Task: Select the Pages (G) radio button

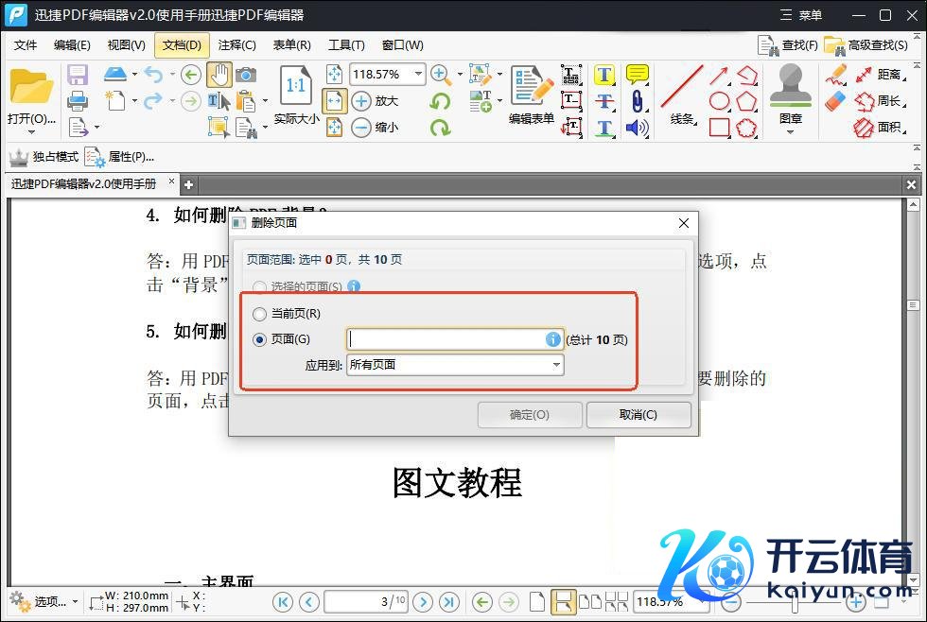Action: tap(259, 339)
